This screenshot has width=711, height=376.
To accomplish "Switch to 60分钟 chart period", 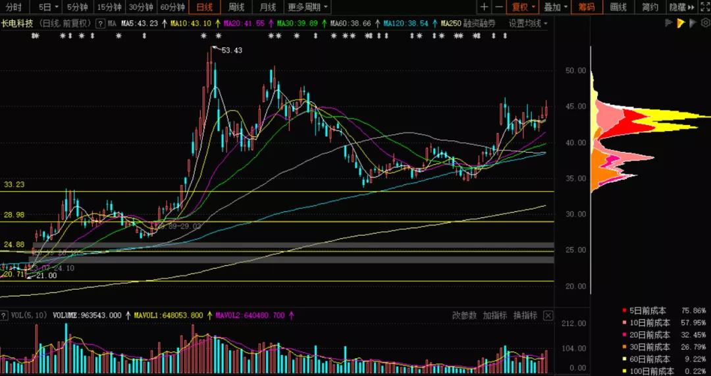I will point(172,7).
